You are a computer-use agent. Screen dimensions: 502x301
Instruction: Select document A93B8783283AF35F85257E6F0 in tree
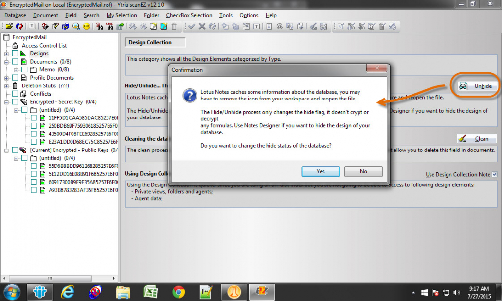click(x=83, y=190)
